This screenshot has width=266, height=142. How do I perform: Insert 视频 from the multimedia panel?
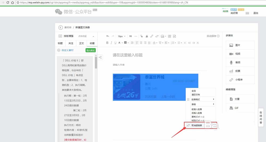pyautogui.click(x=240, y=54)
